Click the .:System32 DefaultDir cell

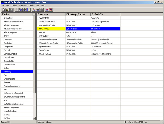(106, 47)
